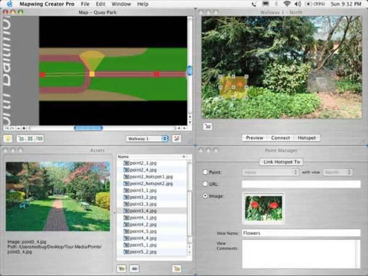Click the first green map tool icon
368x276 pixels.
click(x=21, y=139)
